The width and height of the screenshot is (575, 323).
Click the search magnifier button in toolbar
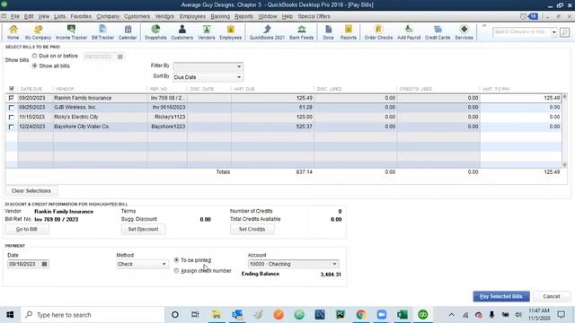pyautogui.click(x=565, y=32)
